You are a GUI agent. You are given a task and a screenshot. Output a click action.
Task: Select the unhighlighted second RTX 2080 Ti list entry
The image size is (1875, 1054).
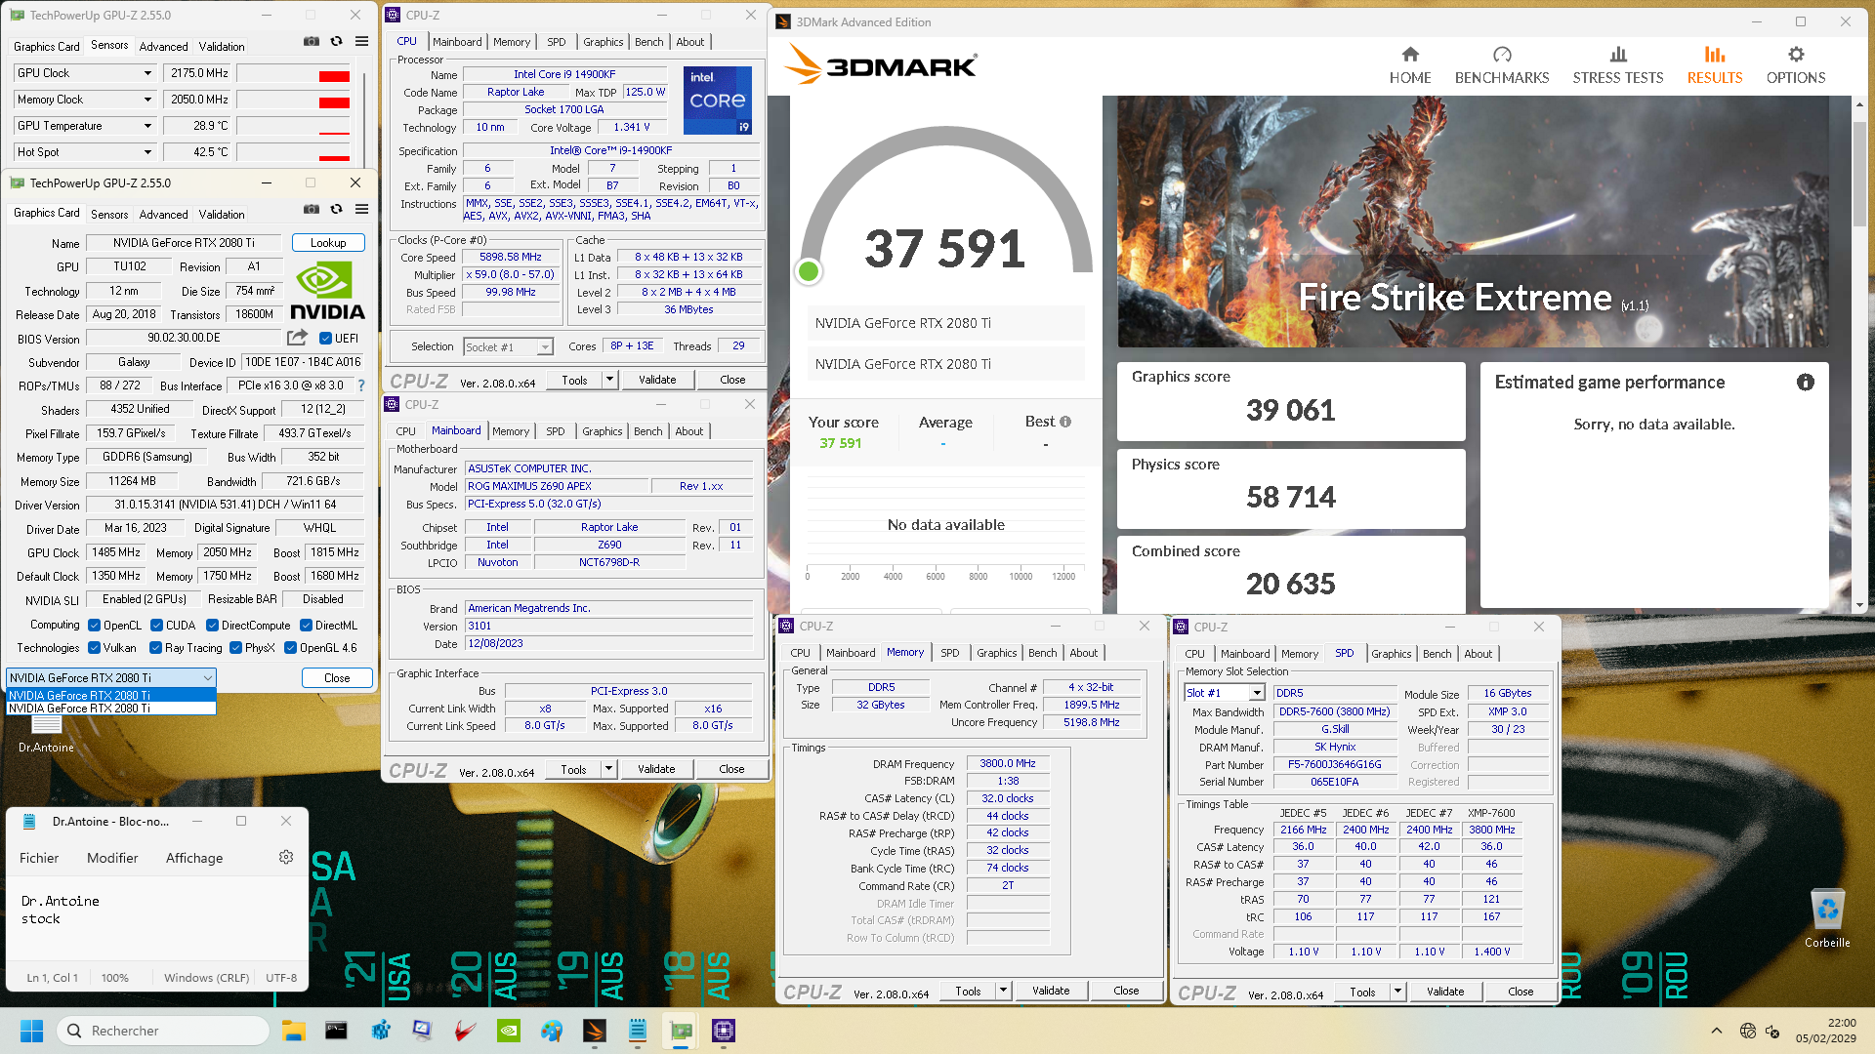[110, 709]
